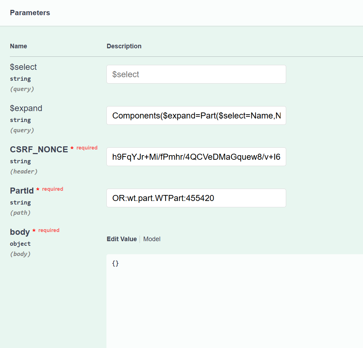Select the $expand query parameter field
The image size is (363, 348).
click(x=196, y=115)
